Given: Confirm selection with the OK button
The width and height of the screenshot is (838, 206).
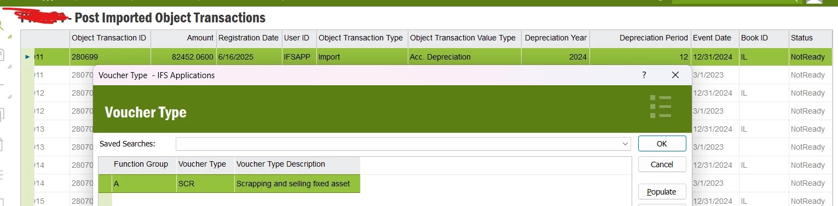Looking at the screenshot, I should pyautogui.click(x=662, y=144).
